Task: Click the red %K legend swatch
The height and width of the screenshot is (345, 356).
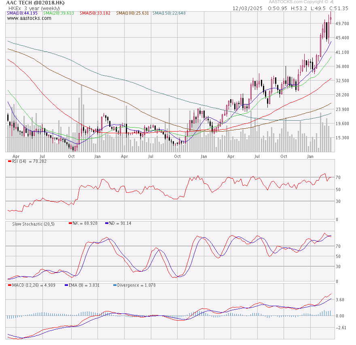Action: coord(71,223)
